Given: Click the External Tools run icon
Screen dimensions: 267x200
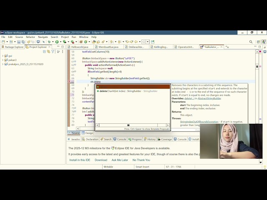Looking at the screenshot, I should (x=73, y=42).
